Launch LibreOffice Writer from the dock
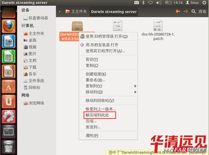The height and width of the screenshot is (155, 209). (x=9, y=41)
